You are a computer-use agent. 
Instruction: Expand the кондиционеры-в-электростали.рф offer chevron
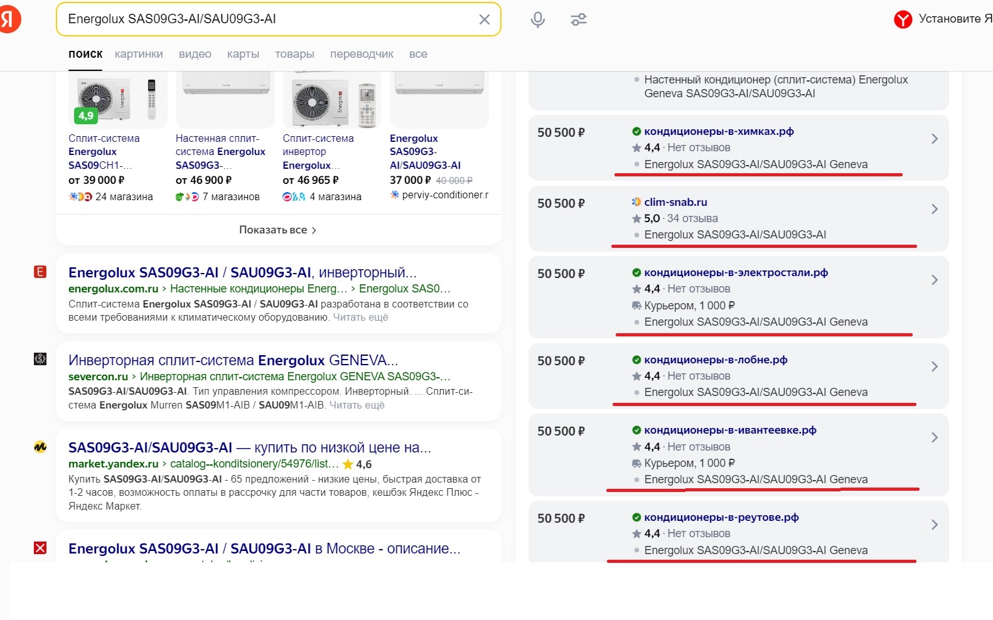pyautogui.click(x=935, y=280)
